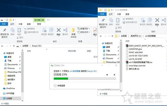Open the win系统镜像 source link in copy dialog
Image resolution: width=167 pixels, height=106 pixels.
pyautogui.click(x=75, y=71)
